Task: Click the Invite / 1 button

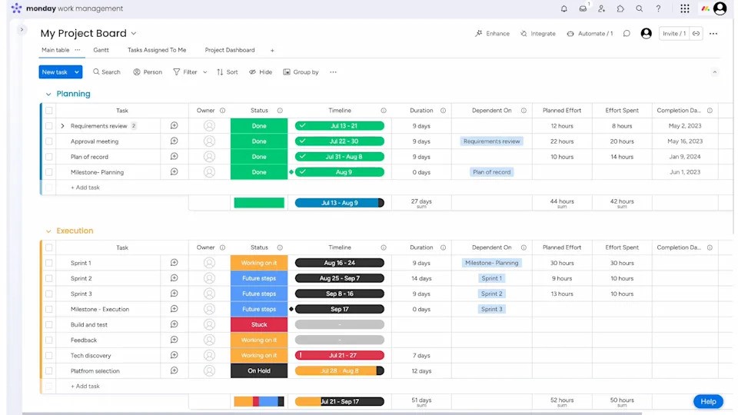Action: click(673, 34)
